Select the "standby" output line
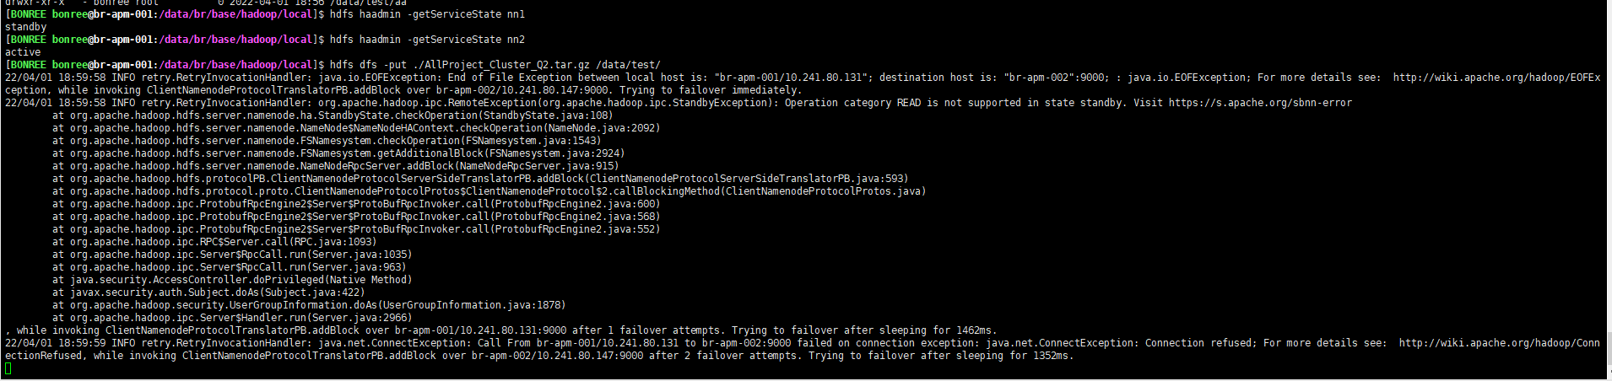Image resolution: width=1612 pixels, height=381 pixels. (x=25, y=27)
